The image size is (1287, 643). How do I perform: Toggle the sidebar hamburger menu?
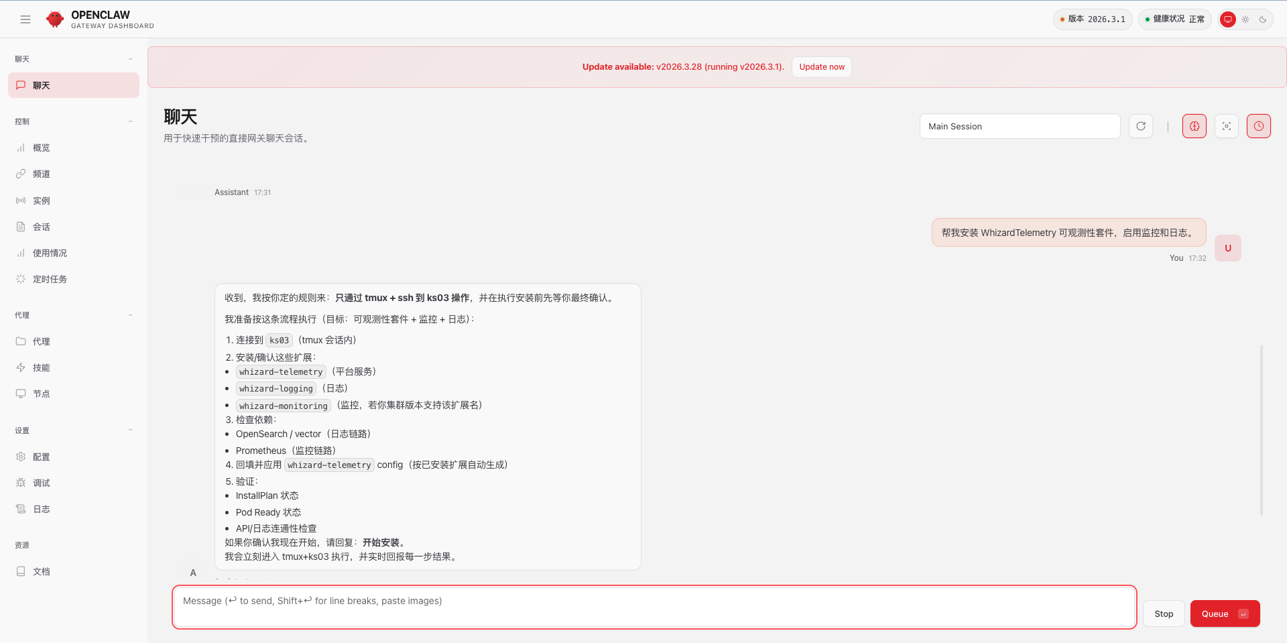coord(25,19)
